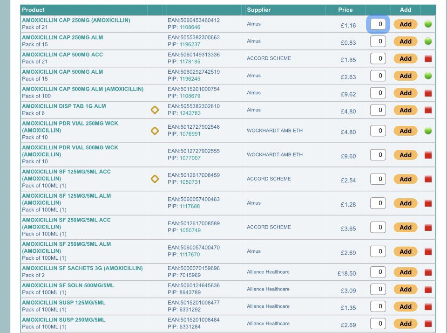447x333 pixels.
Task: Click red stock indicator for Susp 125mg/5ml
Action: [x=428, y=307]
